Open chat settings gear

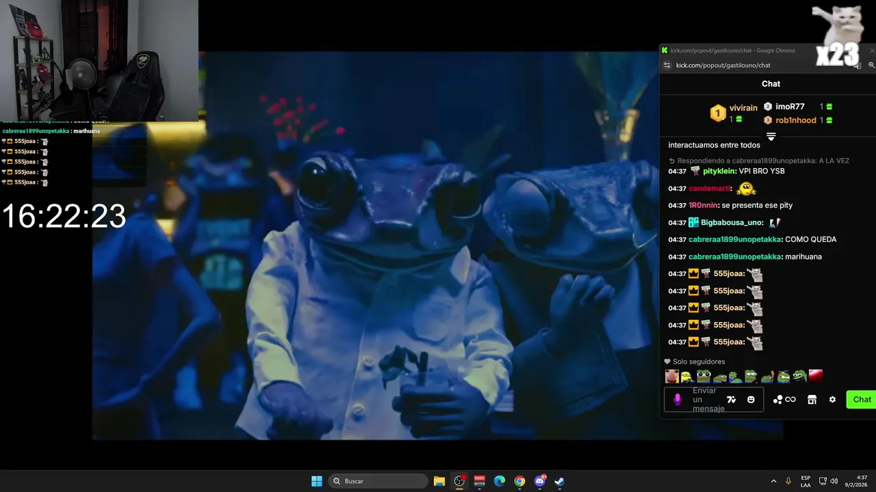pyautogui.click(x=832, y=400)
